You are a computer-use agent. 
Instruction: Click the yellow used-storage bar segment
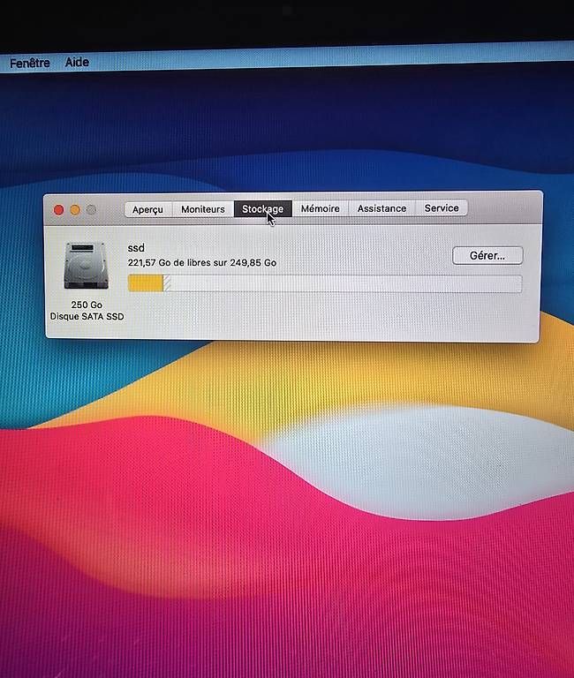(146, 283)
